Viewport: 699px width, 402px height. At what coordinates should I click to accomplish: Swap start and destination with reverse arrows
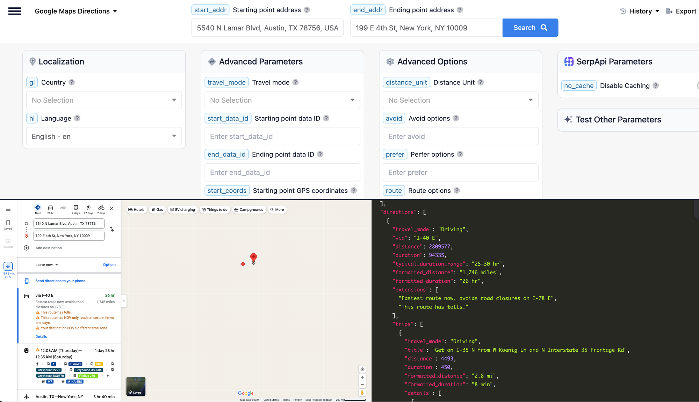[x=112, y=229]
